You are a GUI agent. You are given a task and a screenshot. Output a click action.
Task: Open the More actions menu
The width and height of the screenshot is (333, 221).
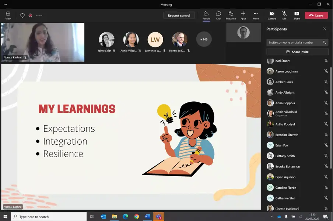[256, 15]
